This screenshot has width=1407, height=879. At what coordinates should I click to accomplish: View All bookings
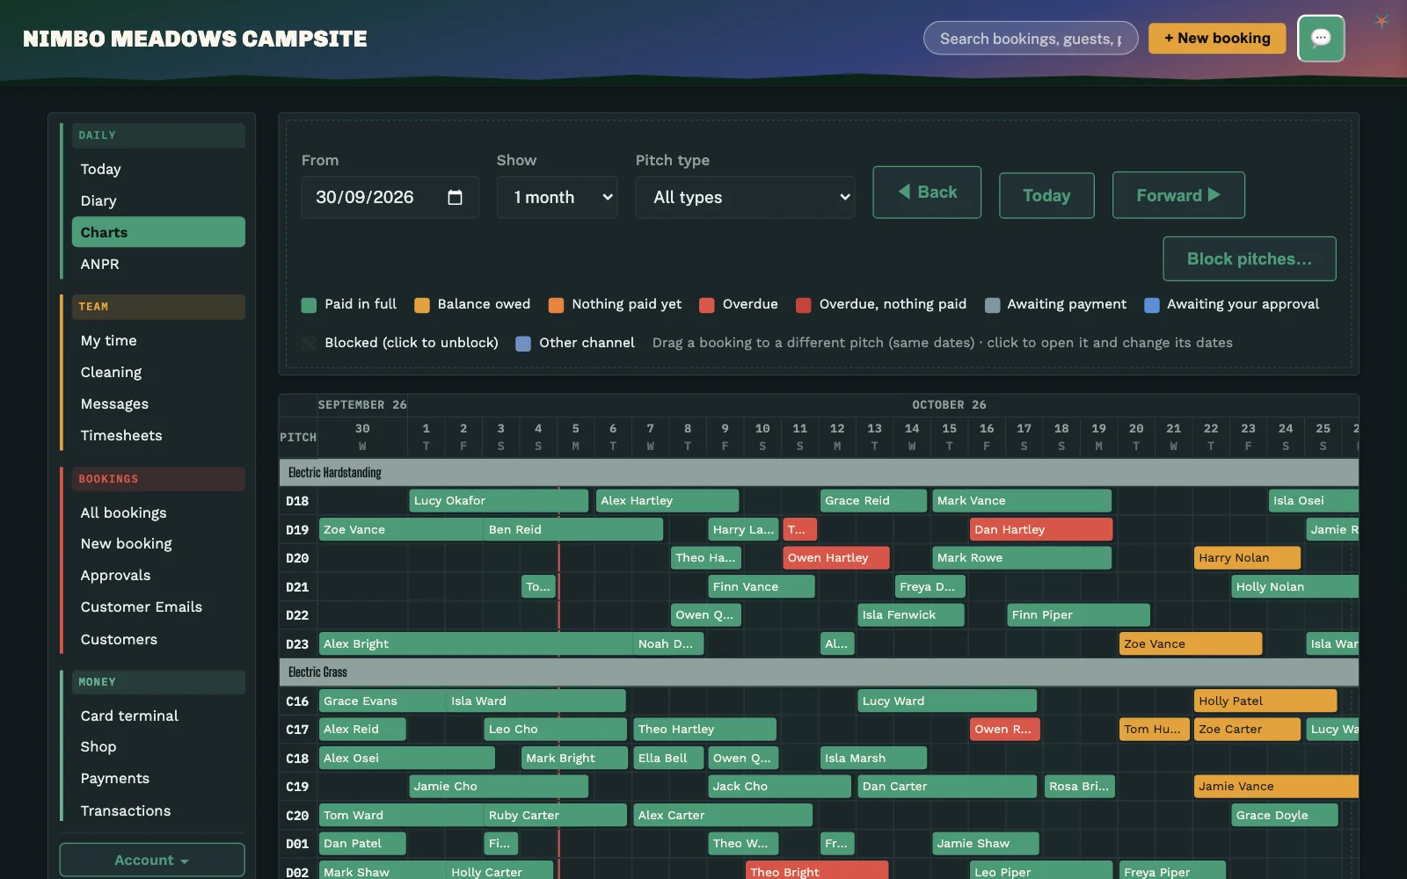coord(158,512)
